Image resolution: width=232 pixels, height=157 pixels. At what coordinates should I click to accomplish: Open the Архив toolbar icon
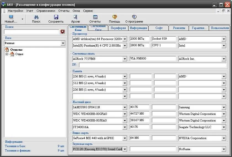pyautogui.click(x=76, y=17)
